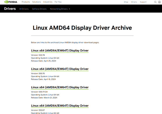The height and width of the screenshot is (114, 162).
Task: Open driver link for version 535.171.04
Action: point(60,87)
